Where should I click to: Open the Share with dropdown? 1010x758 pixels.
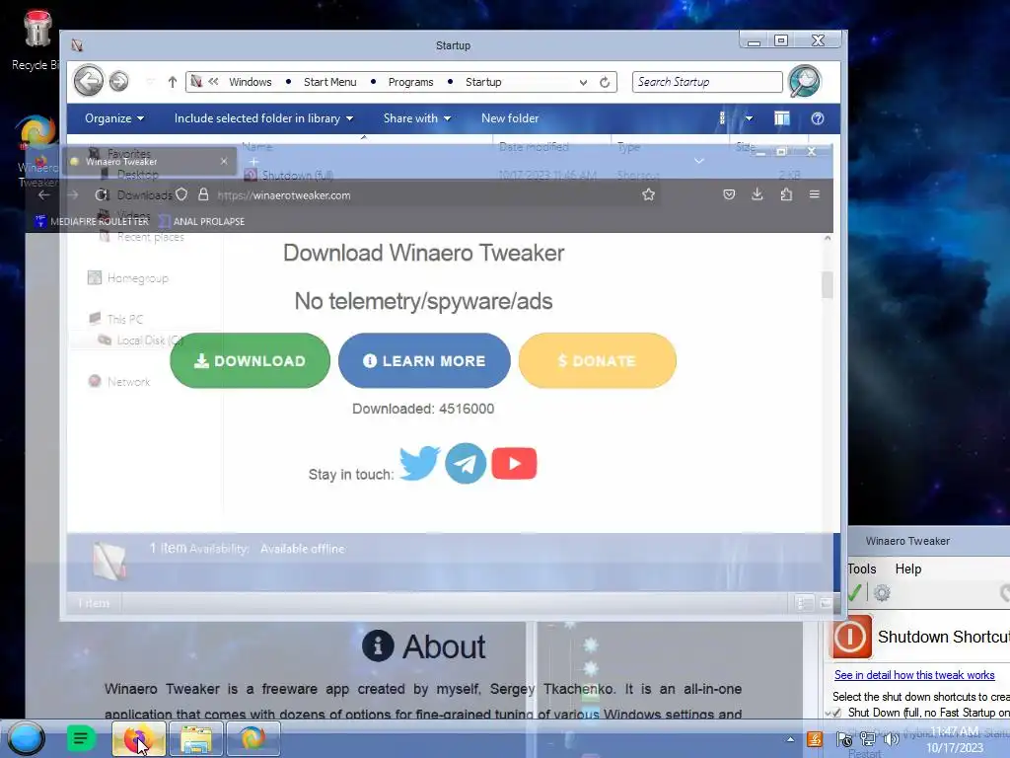[x=417, y=118]
